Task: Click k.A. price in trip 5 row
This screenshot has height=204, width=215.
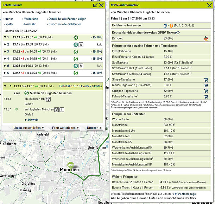Action: (x=99, y=66)
